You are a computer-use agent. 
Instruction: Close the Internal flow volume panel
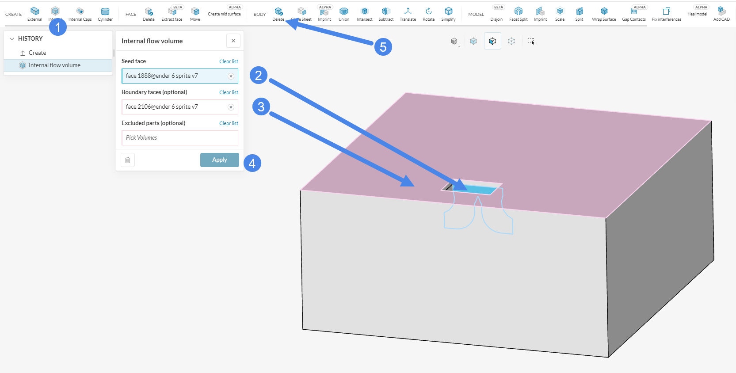[233, 41]
